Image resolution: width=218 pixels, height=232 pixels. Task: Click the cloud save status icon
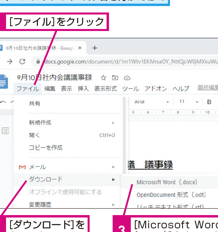point(127,78)
